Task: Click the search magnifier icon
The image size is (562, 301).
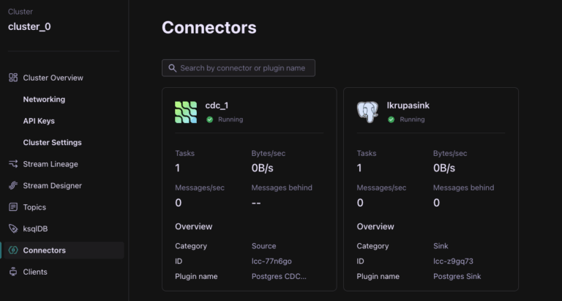Action: (x=173, y=68)
